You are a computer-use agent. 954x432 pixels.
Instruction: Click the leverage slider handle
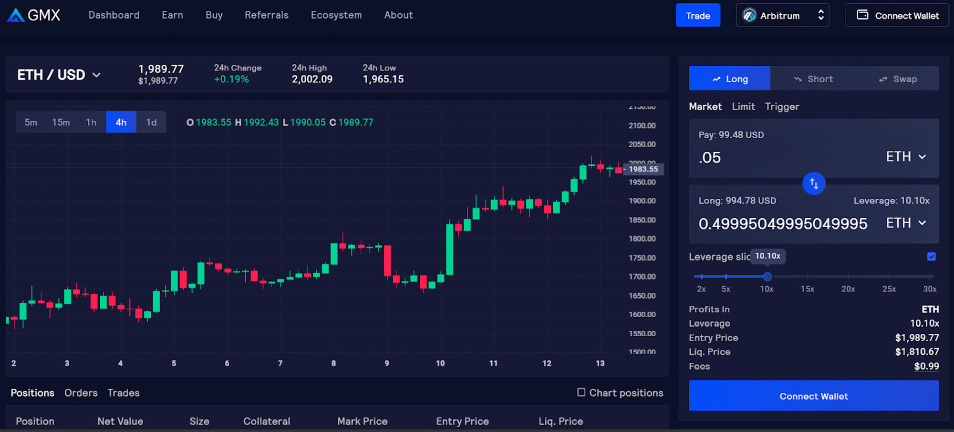[767, 277]
